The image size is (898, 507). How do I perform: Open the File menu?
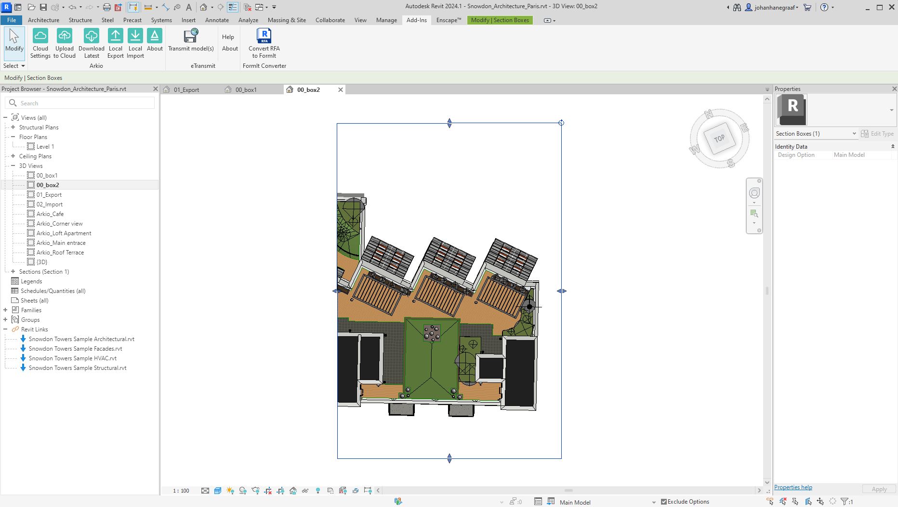coord(12,20)
